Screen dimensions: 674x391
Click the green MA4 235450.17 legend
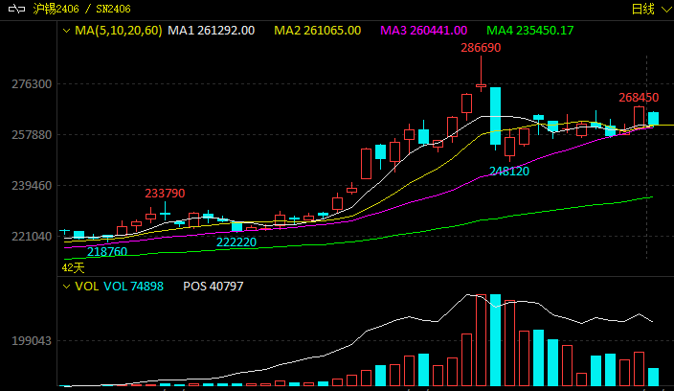pos(529,31)
